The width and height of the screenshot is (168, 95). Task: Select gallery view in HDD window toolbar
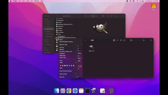point(124,40)
